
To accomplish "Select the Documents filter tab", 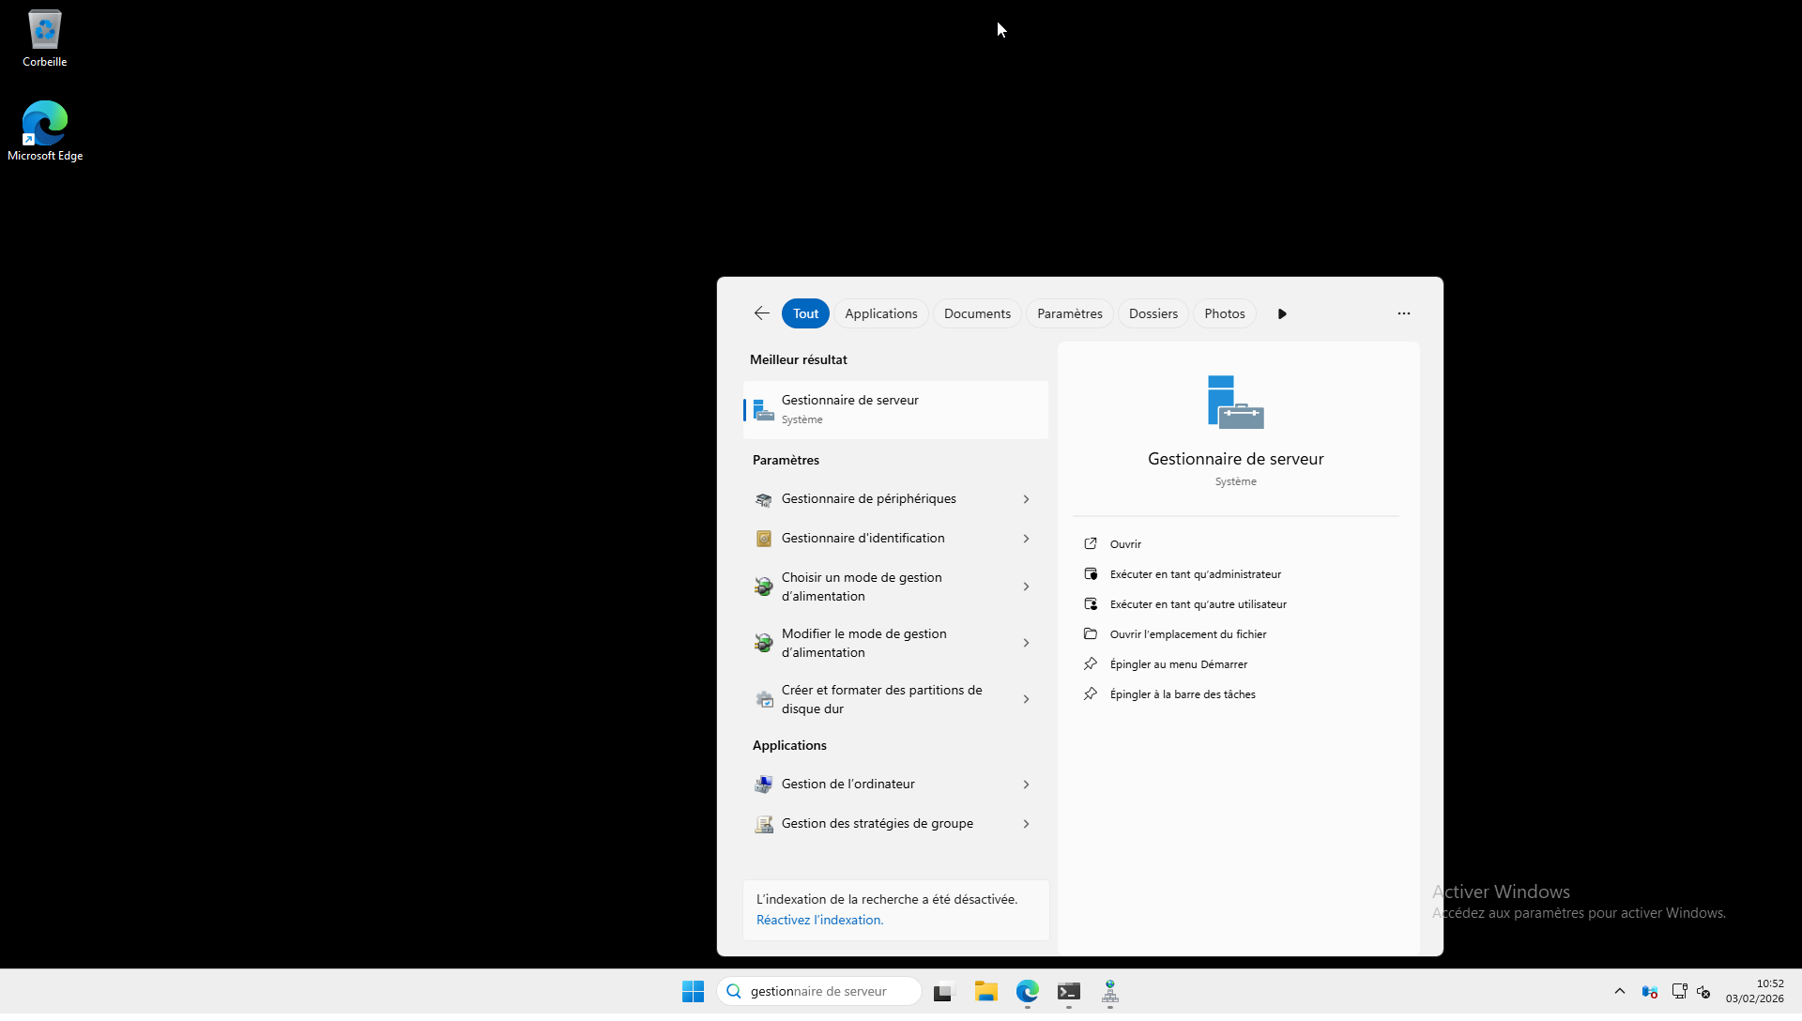I will tap(977, 313).
